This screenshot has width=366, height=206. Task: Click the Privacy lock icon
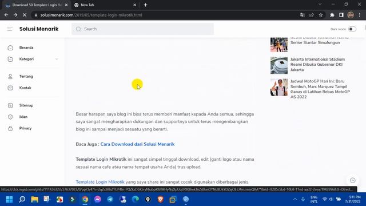(10, 128)
